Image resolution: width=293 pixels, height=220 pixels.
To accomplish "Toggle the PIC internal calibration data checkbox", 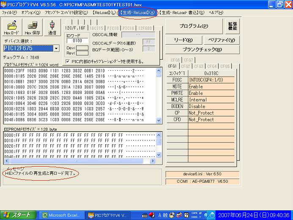I will coord(68,61).
